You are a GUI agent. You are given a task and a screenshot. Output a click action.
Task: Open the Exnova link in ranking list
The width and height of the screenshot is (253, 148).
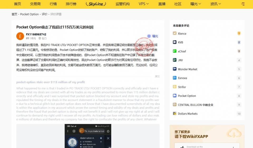[182, 78]
